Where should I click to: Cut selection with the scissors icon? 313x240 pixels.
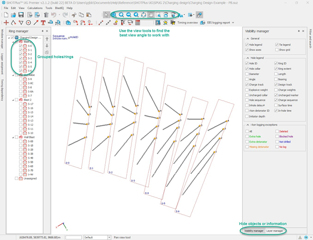tap(74, 15)
